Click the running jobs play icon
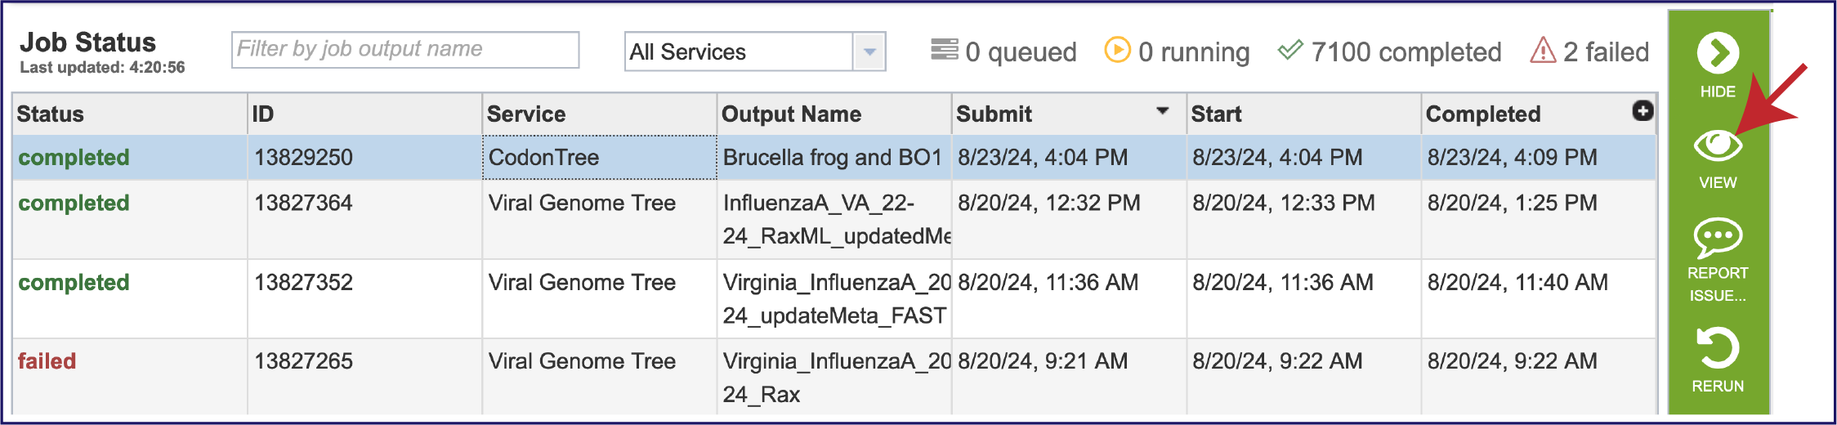The height and width of the screenshot is (425, 1837). point(1117,50)
